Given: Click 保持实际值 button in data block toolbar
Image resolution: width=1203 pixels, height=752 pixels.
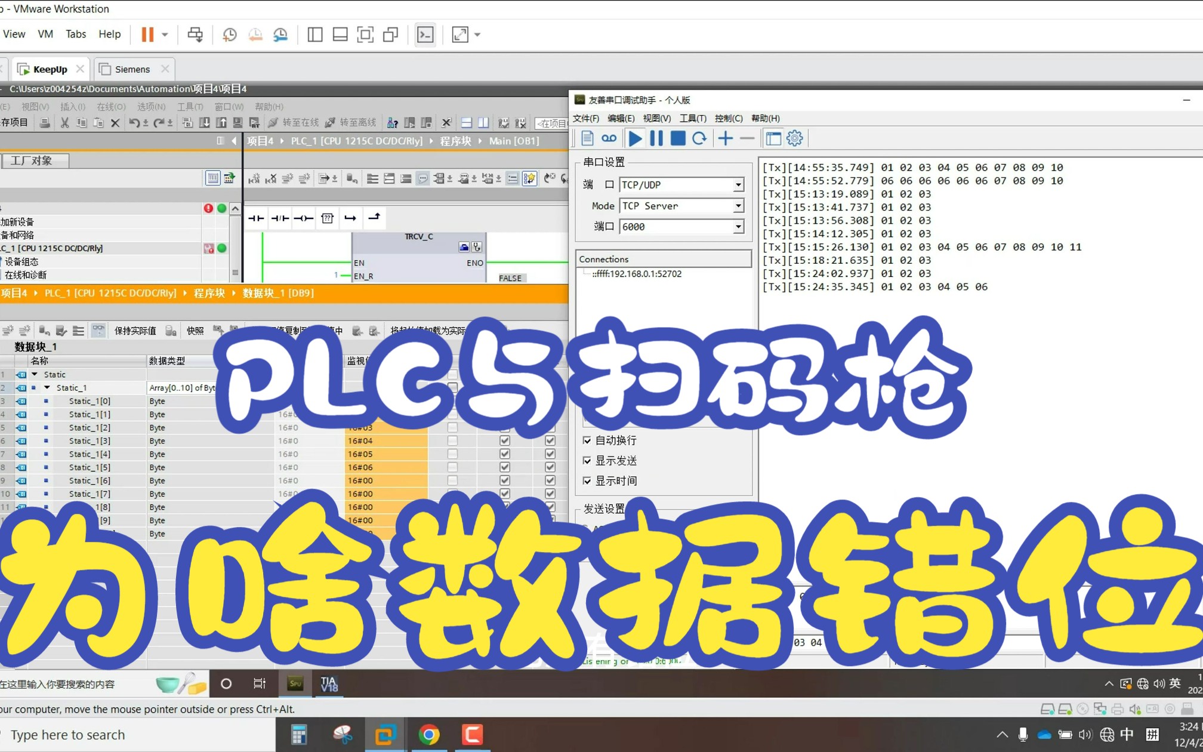Looking at the screenshot, I should coord(135,331).
